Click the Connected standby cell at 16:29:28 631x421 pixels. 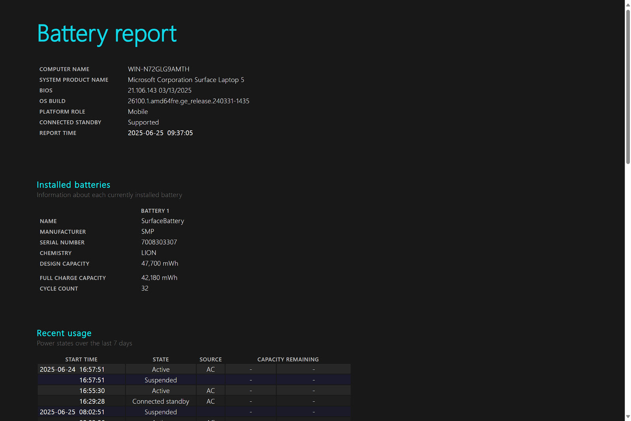tap(161, 401)
